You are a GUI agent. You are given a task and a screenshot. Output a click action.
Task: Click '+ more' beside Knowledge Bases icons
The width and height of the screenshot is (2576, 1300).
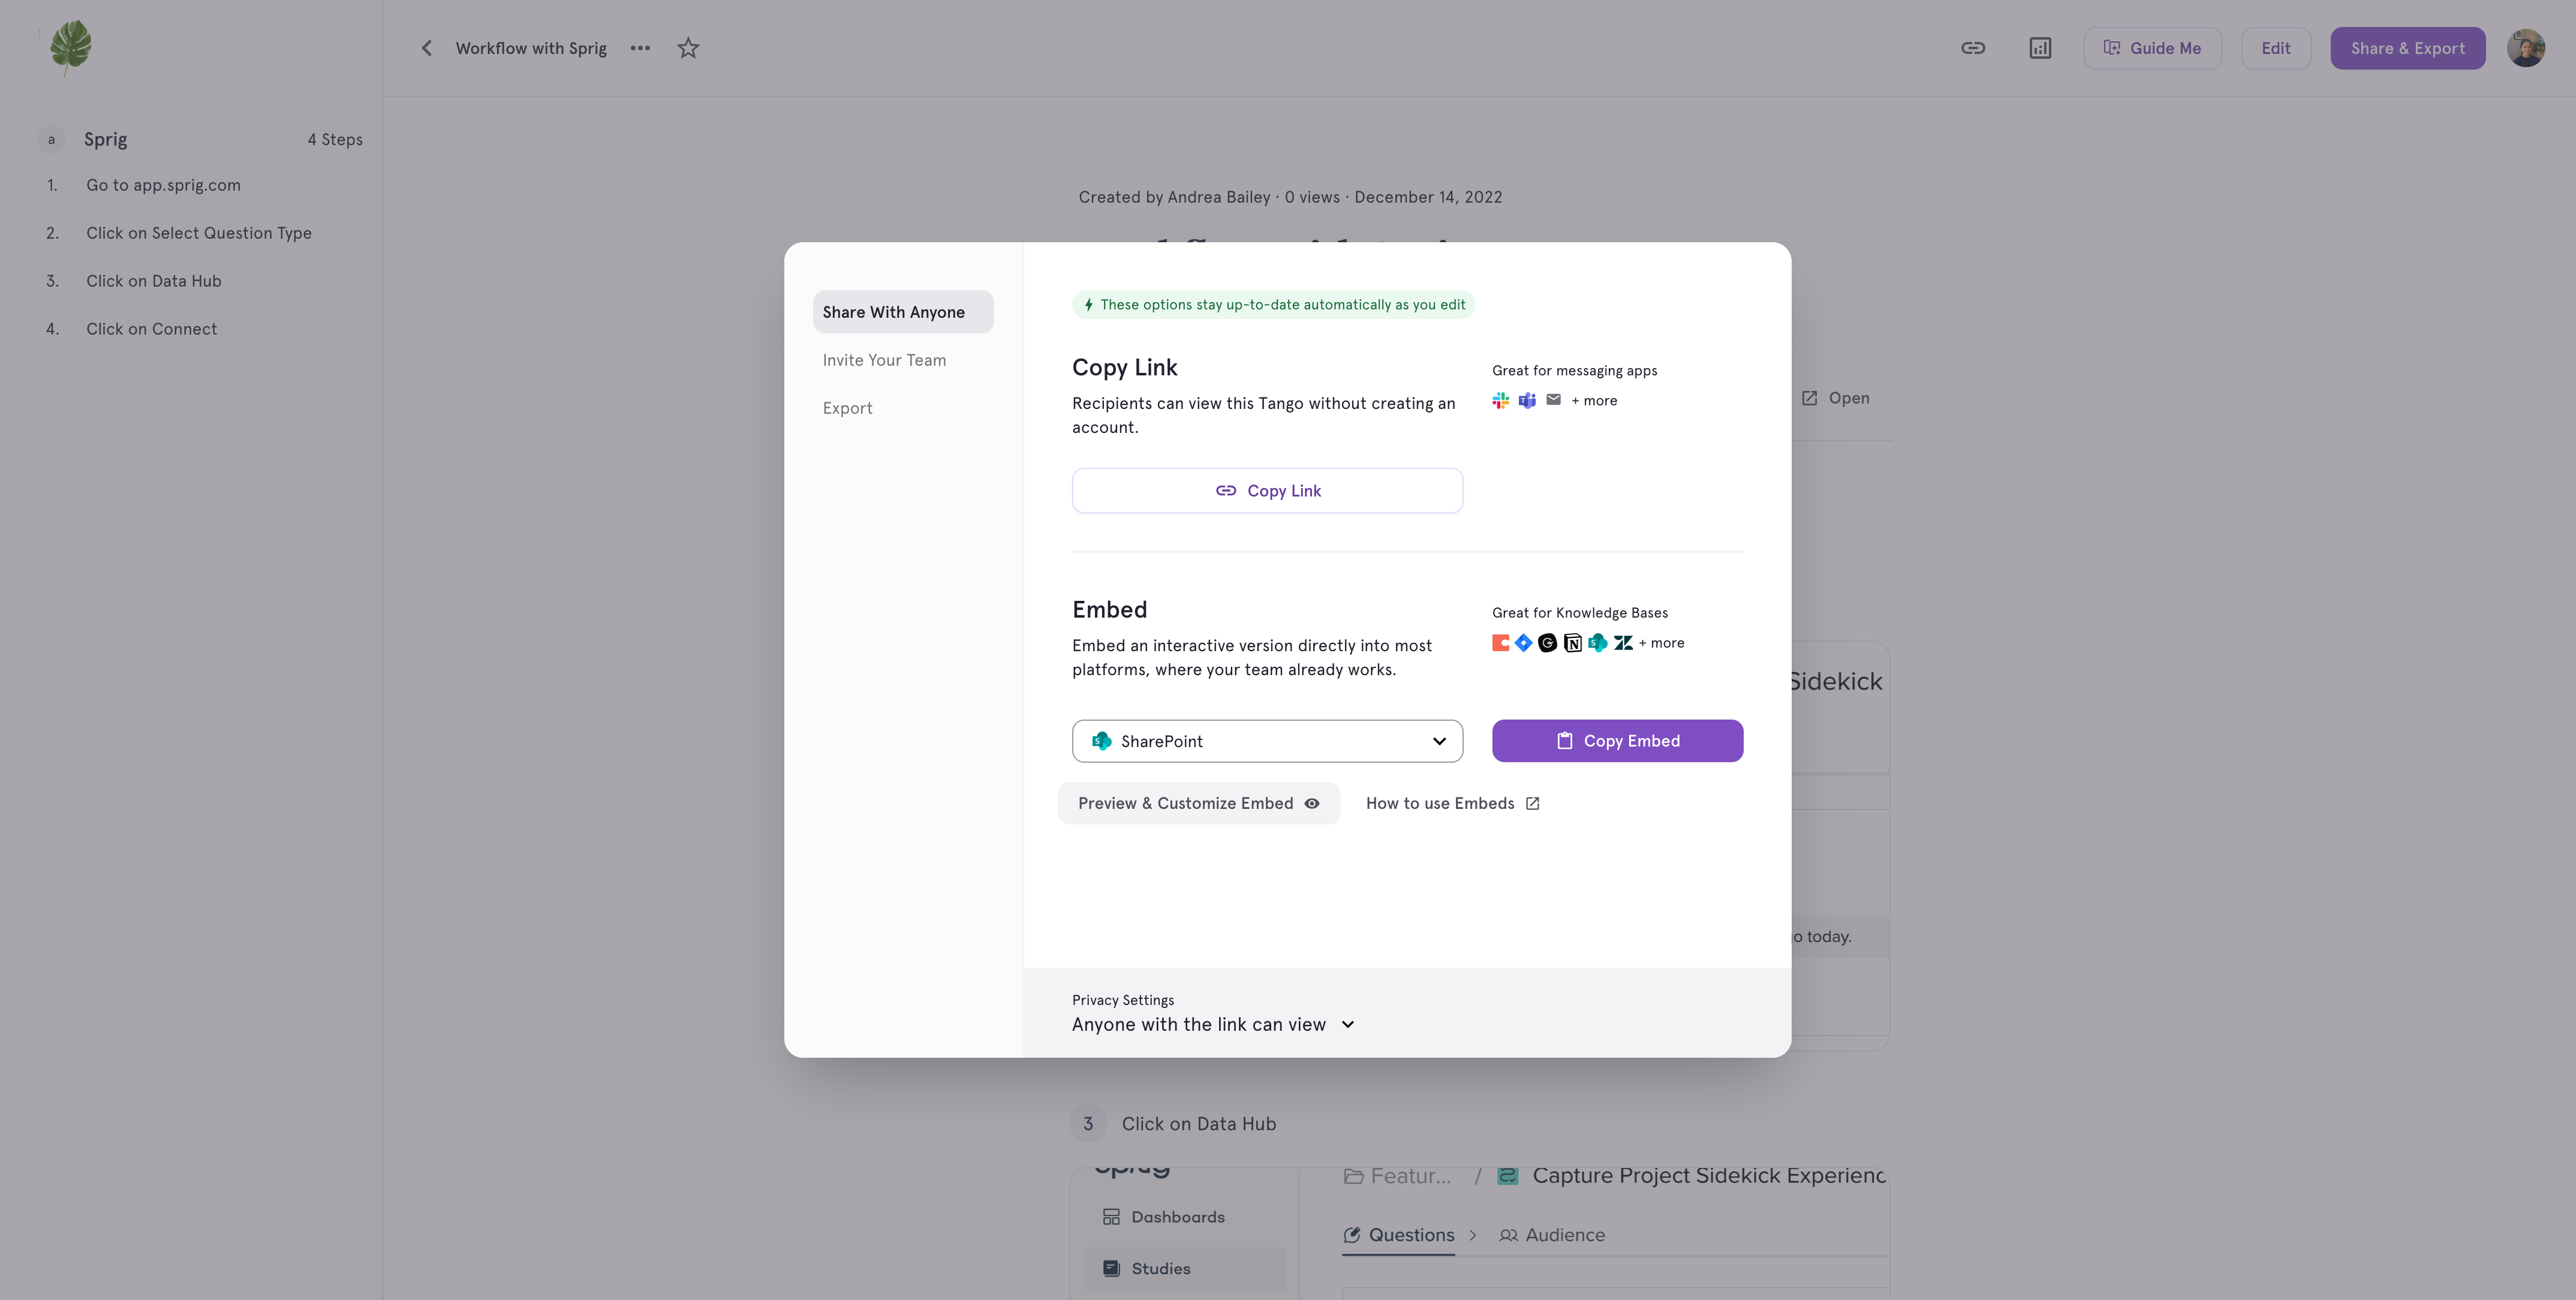click(1661, 643)
